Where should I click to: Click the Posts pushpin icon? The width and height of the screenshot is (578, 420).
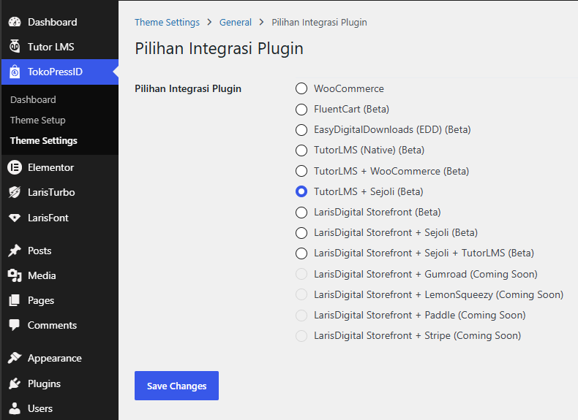coord(15,251)
